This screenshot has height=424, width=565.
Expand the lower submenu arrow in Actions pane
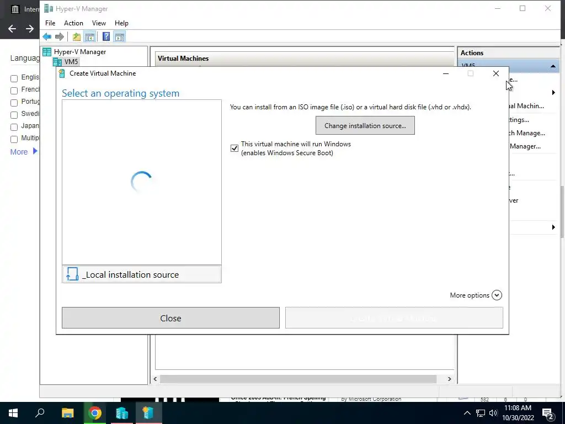[x=553, y=227]
